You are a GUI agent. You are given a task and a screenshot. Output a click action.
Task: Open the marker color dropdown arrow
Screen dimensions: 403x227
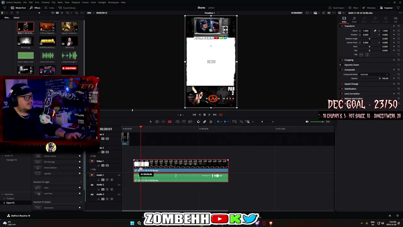coord(228,122)
